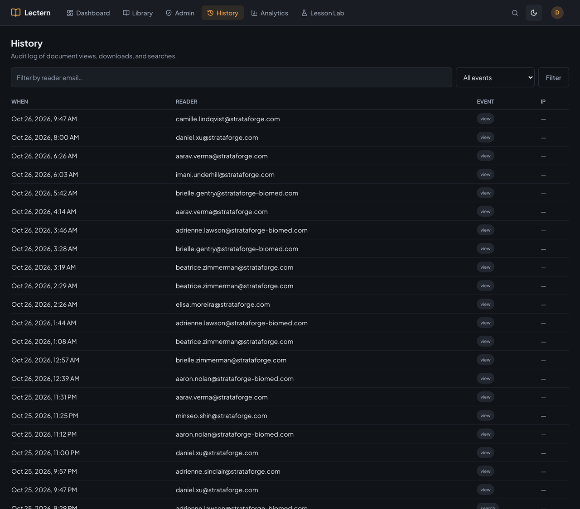Go to the Dashboard tab
The height and width of the screenshot is (509, 580).
[88, 13]
